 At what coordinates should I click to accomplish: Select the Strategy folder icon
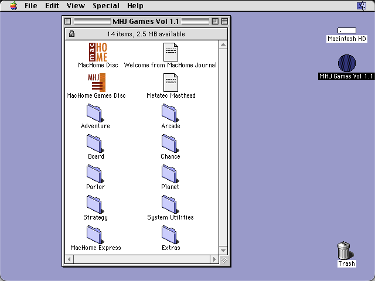click(95, 204)
